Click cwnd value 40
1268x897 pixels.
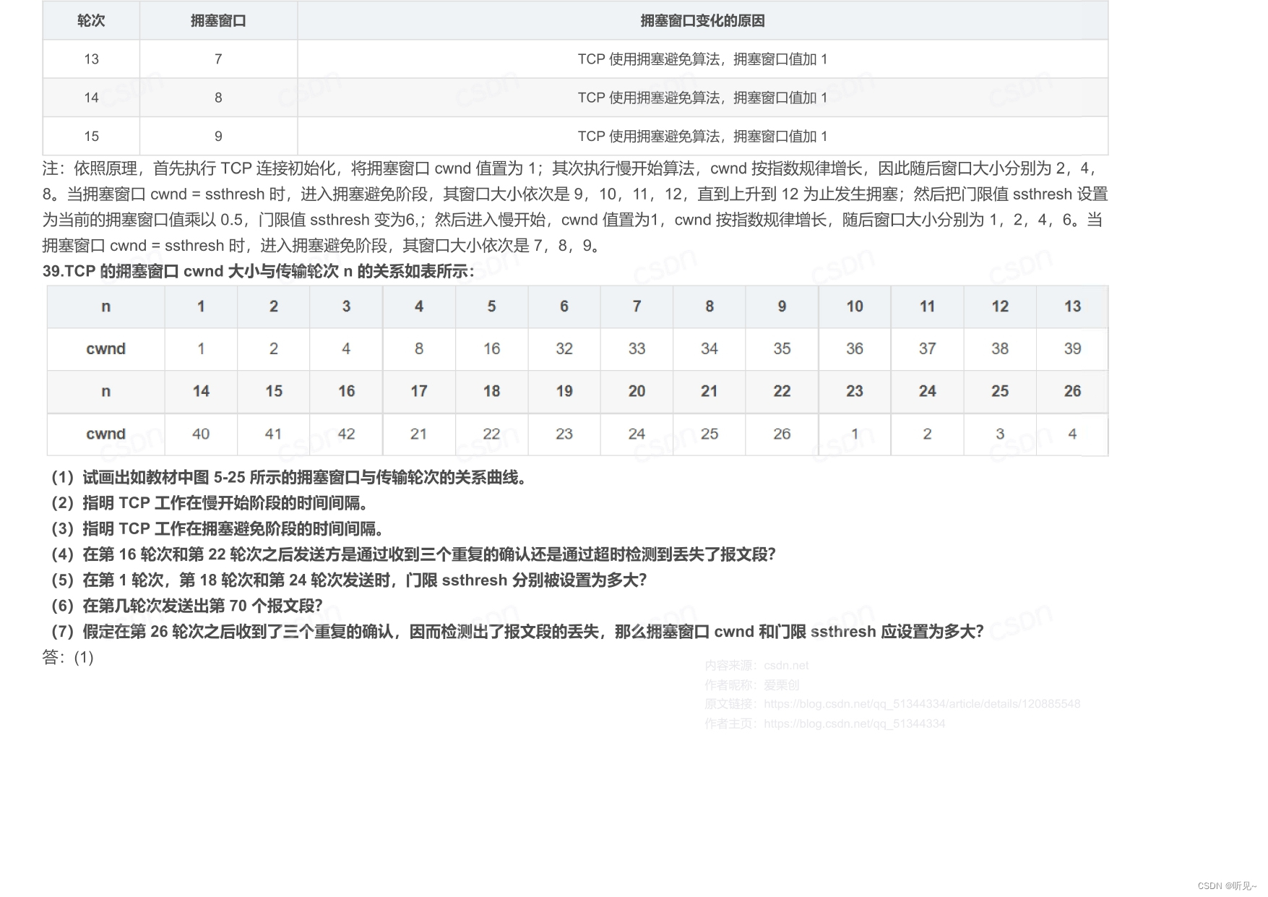coord(201,434)
